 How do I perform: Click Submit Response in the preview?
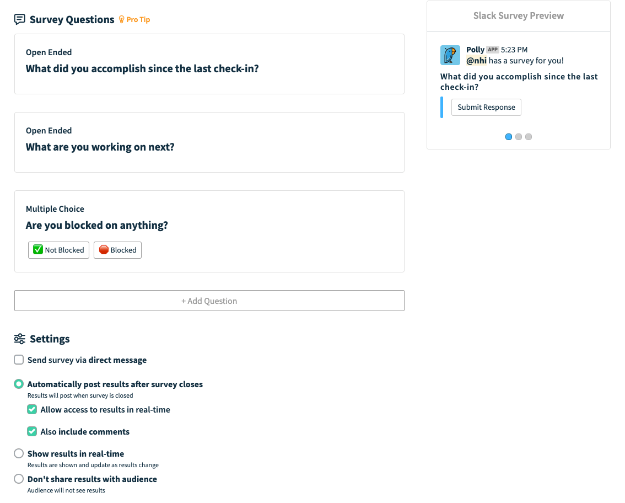[x=486, y=108]
